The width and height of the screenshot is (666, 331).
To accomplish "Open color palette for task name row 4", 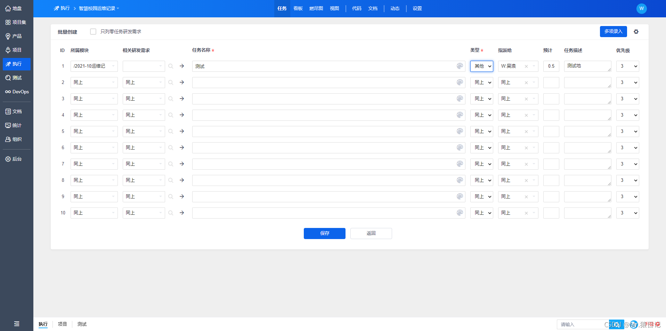I will point(460,115).
